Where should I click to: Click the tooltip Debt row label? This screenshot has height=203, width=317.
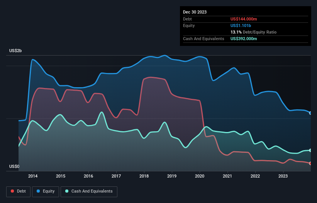coord(187,19)
